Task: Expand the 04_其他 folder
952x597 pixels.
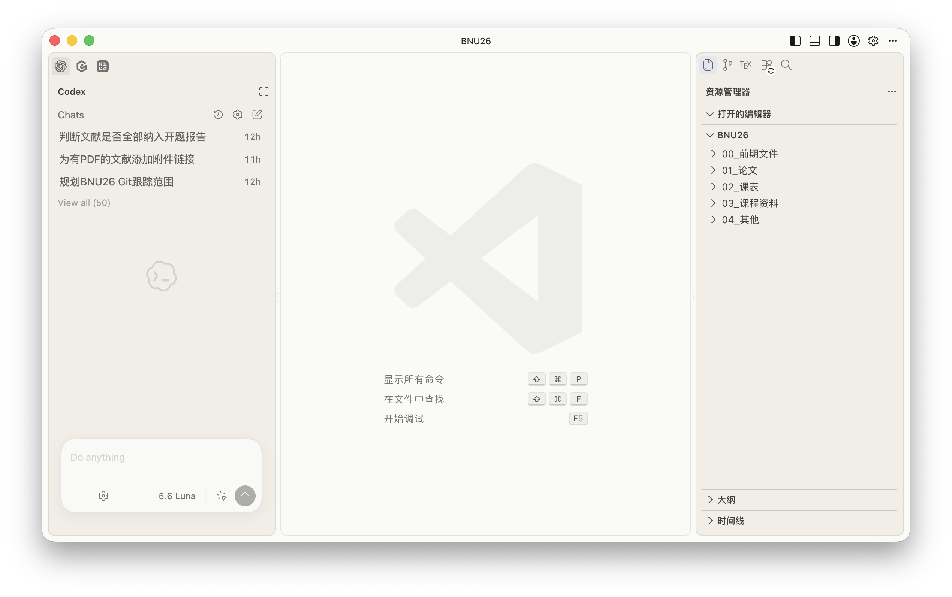Action: click(799, 219)
